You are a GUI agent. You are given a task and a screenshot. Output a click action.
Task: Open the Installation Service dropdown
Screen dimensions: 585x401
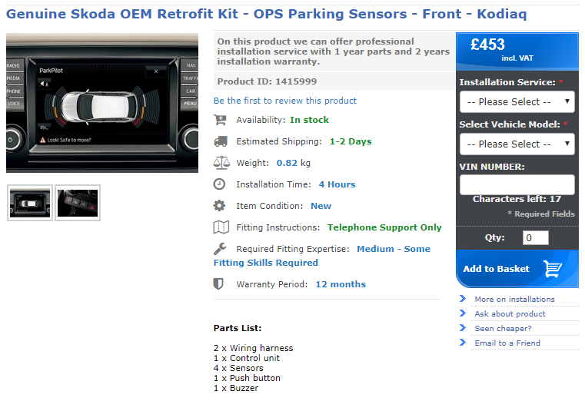click(x=517, y=101)
